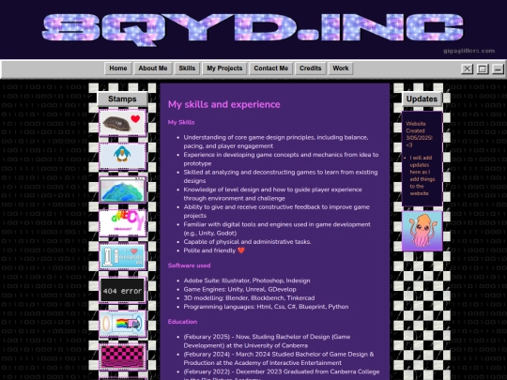507x380 pixels.
Task: Click the Stamps sidebar header
Action: [122, 99]
